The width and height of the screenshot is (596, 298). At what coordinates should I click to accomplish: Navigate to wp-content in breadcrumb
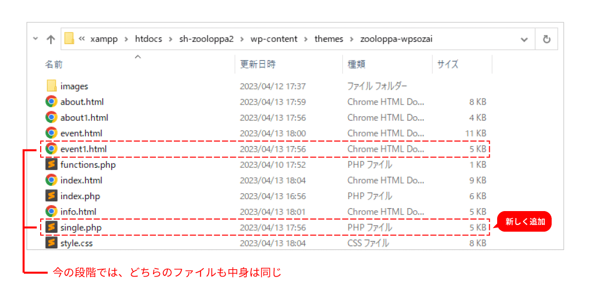274,39
